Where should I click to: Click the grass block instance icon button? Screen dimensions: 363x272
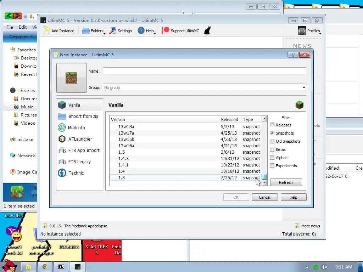[x=71, y=78]
